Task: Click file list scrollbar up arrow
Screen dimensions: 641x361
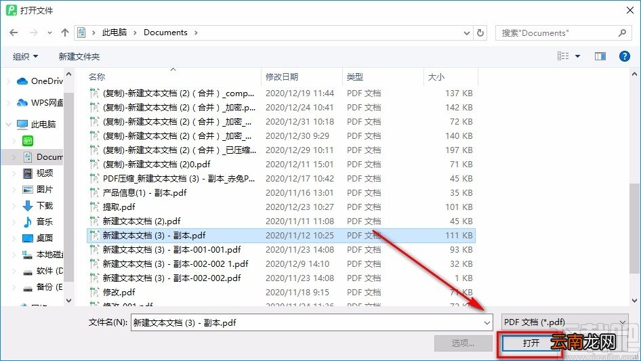Action: pyautogui.click(x=634, y=75)
